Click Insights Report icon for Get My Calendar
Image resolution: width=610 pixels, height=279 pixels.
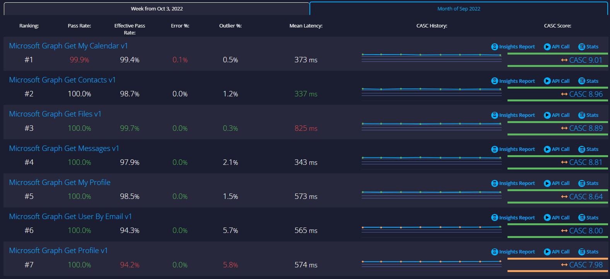[494, 47]
